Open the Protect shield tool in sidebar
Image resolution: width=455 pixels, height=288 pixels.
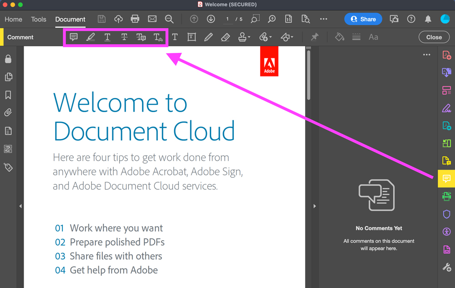click(x=446, y=214)
